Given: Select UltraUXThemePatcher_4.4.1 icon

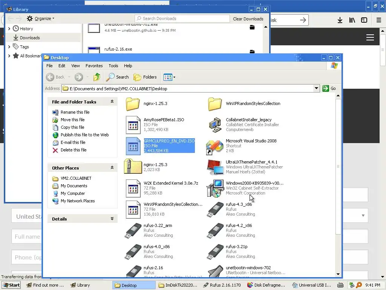Looking at the screenshot, I should (x=215, y=167).
